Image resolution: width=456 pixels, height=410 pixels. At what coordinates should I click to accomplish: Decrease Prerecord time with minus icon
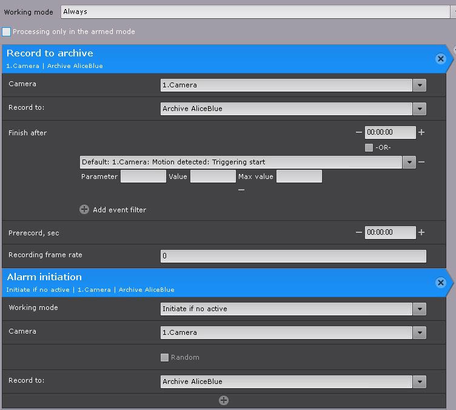359,232
